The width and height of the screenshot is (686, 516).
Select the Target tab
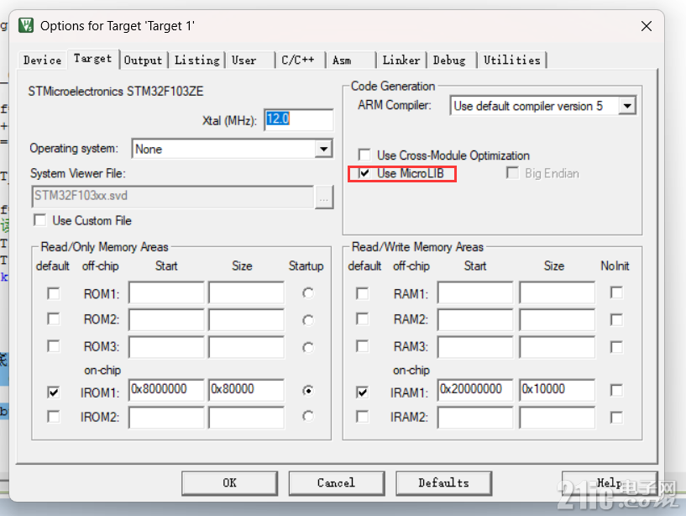92,59
